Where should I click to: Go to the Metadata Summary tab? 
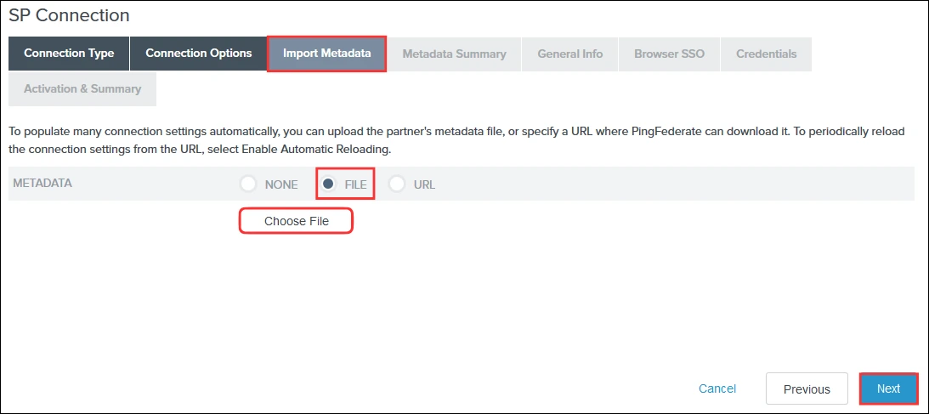(454, 54)
